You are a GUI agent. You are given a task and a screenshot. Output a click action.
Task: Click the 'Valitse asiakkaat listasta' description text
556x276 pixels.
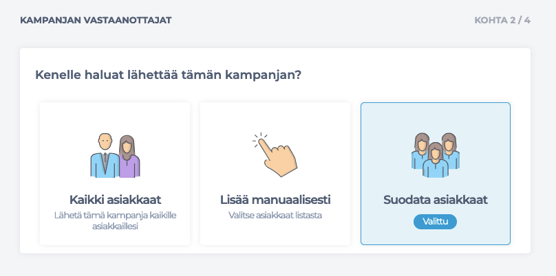275,215
